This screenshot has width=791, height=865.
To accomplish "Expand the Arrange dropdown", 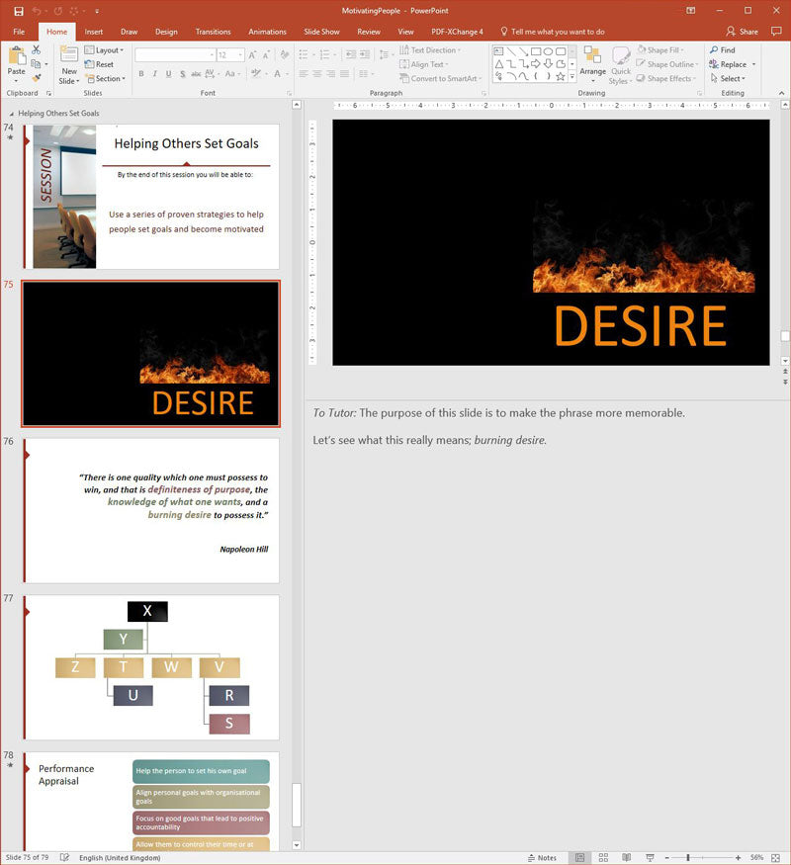I will coord(593,80).
